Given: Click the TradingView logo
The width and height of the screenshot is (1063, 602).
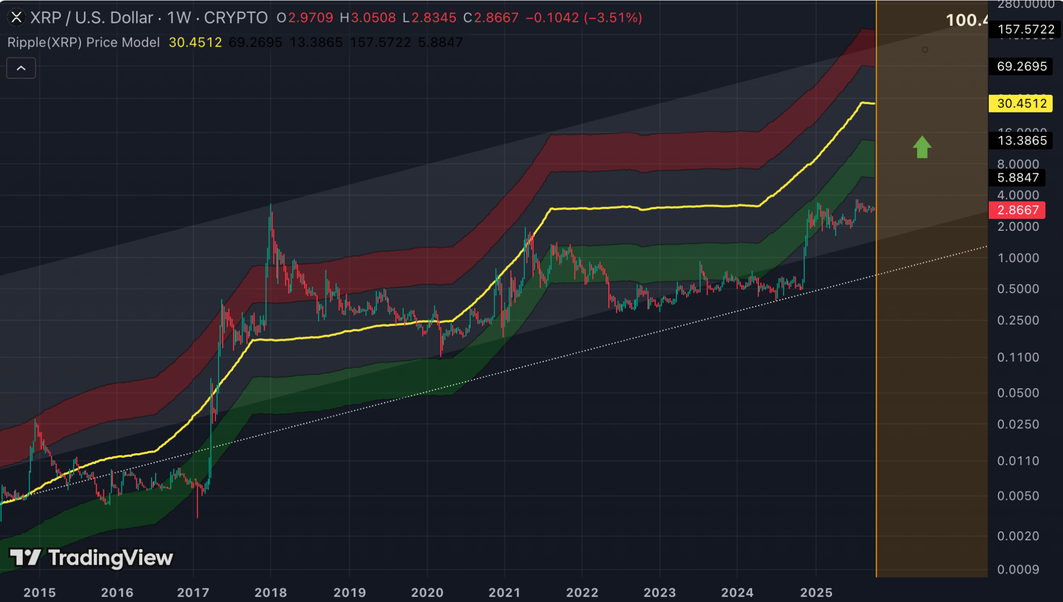Looking at the screenshot, I should click(x=91, y=558).
